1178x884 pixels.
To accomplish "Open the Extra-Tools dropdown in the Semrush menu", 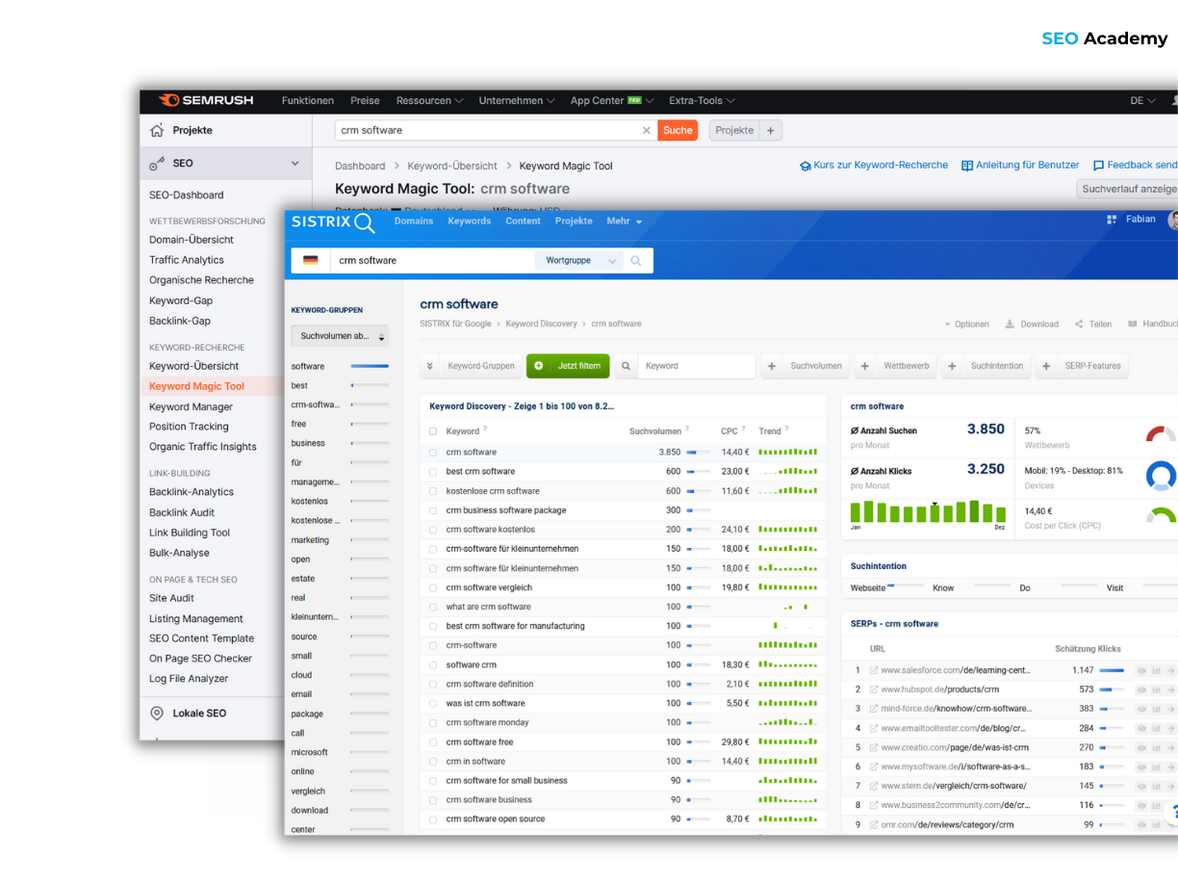I will point(703,101).
